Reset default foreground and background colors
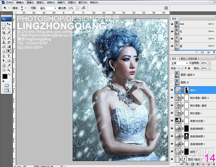216x167 pixels. click(x=3, y=81)
